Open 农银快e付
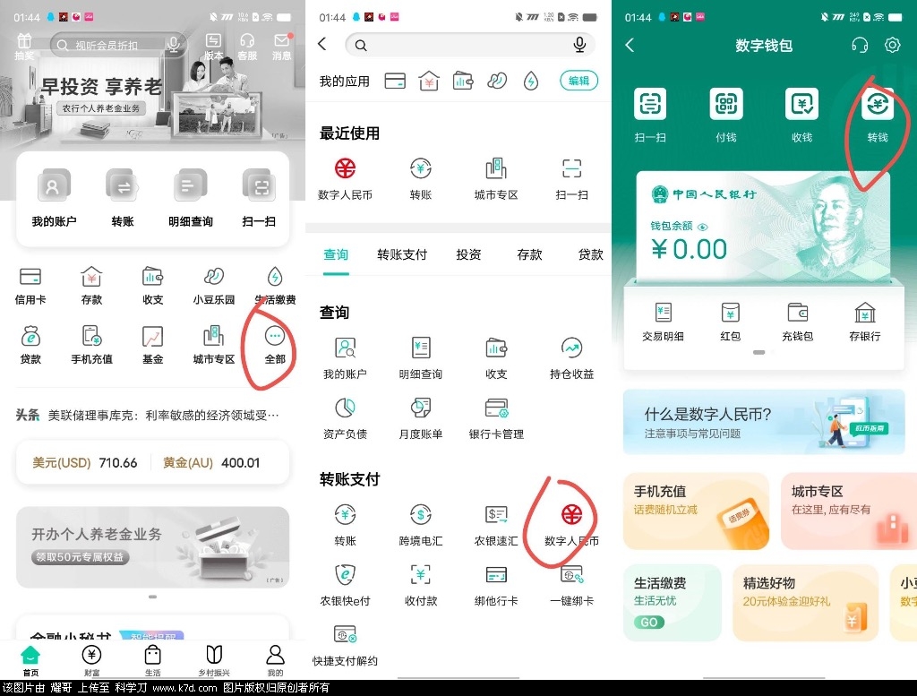This screenshot has width=917, height=696. pos(345,586)
